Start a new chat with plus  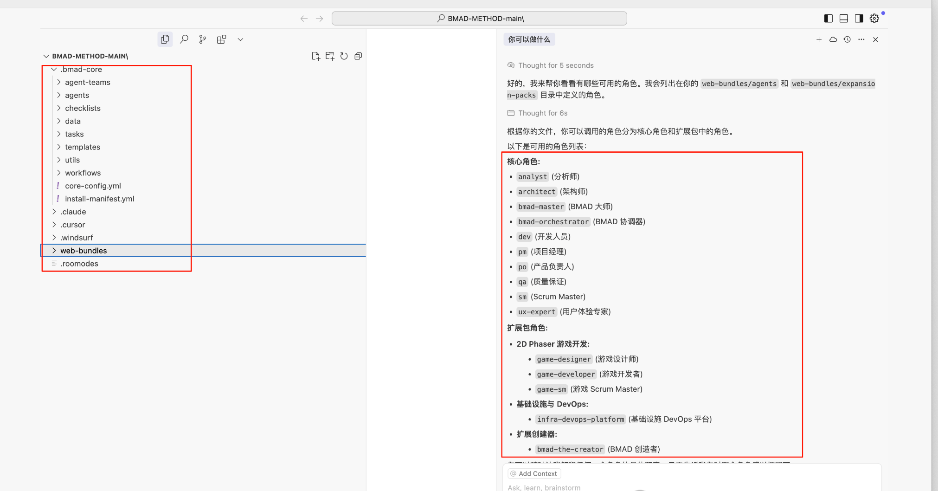pyautogui.click(x=819, y=39)
